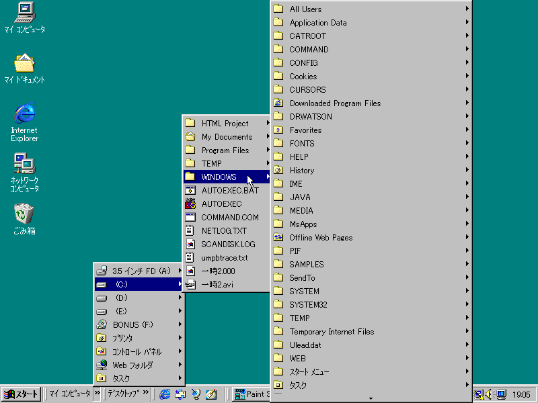Select the (C:) drive entry
The width and height of the screenshot is (538, 403).
pos(139,284)
